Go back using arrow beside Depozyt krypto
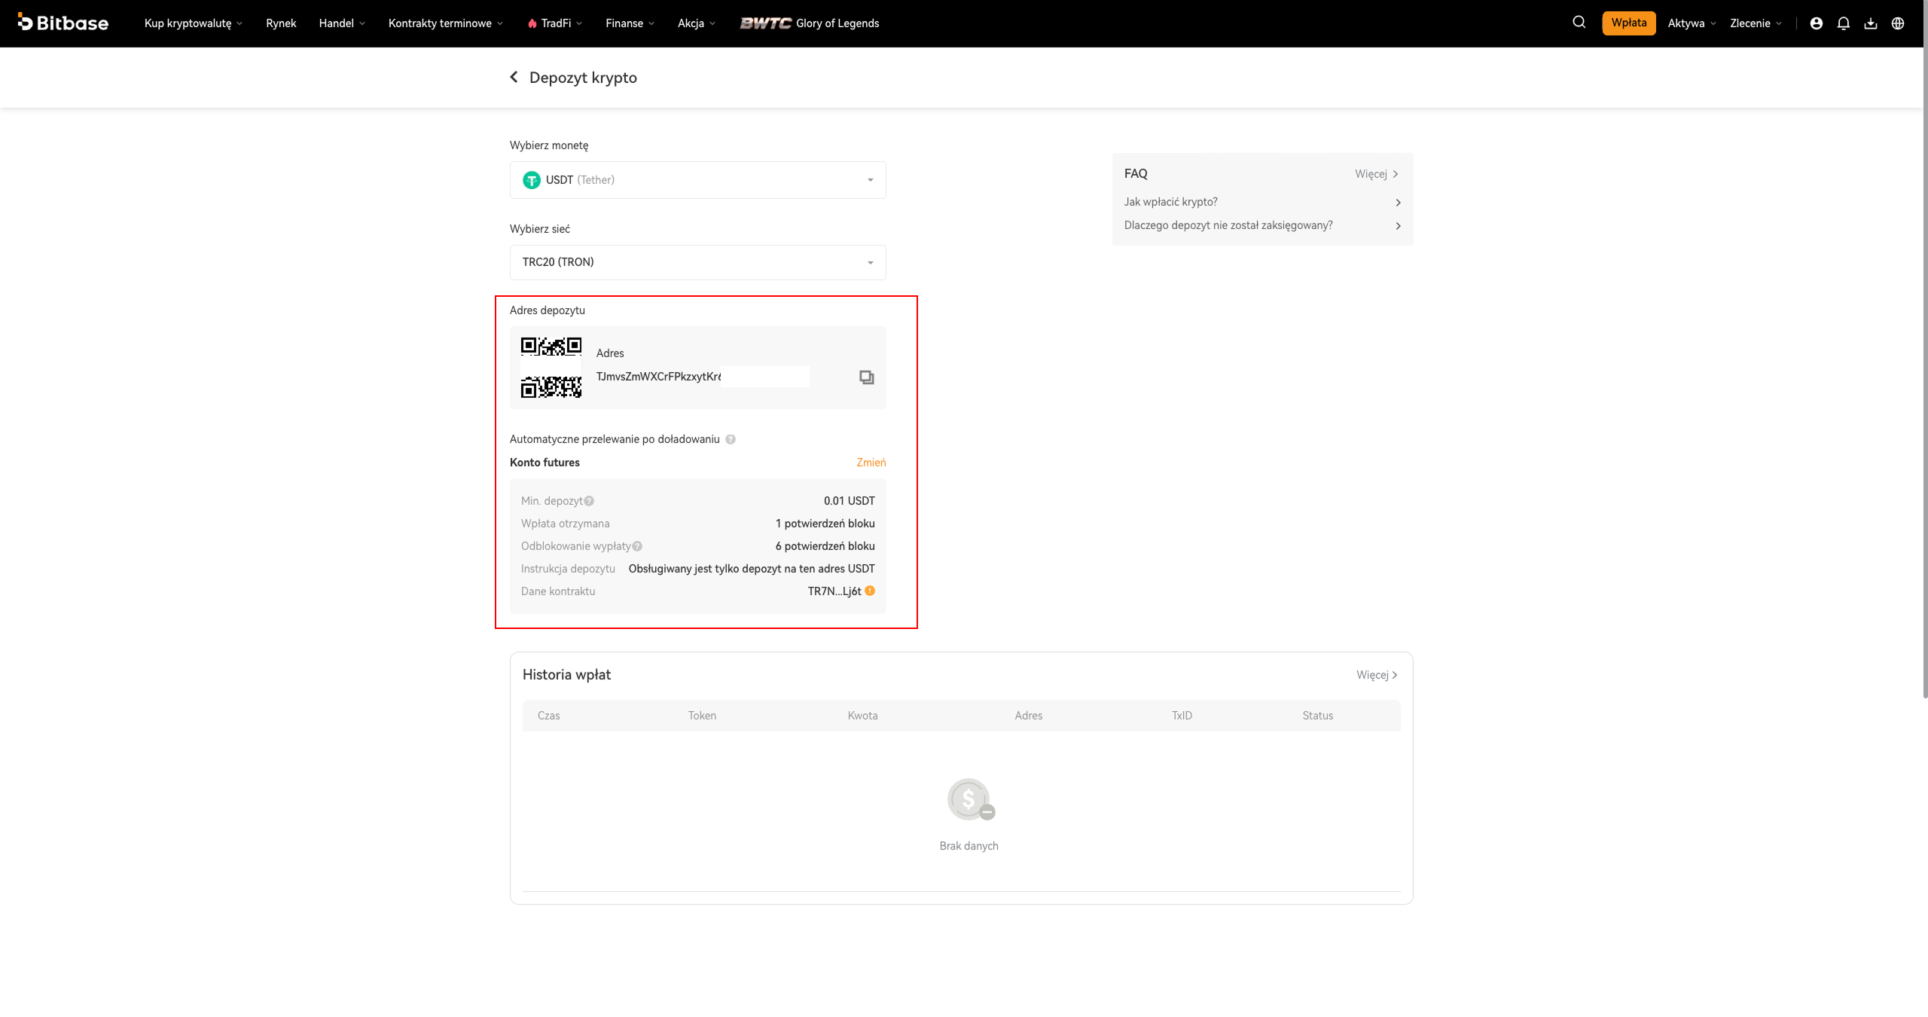This screenshot has width=1928, height=1017. coord(514,77)
